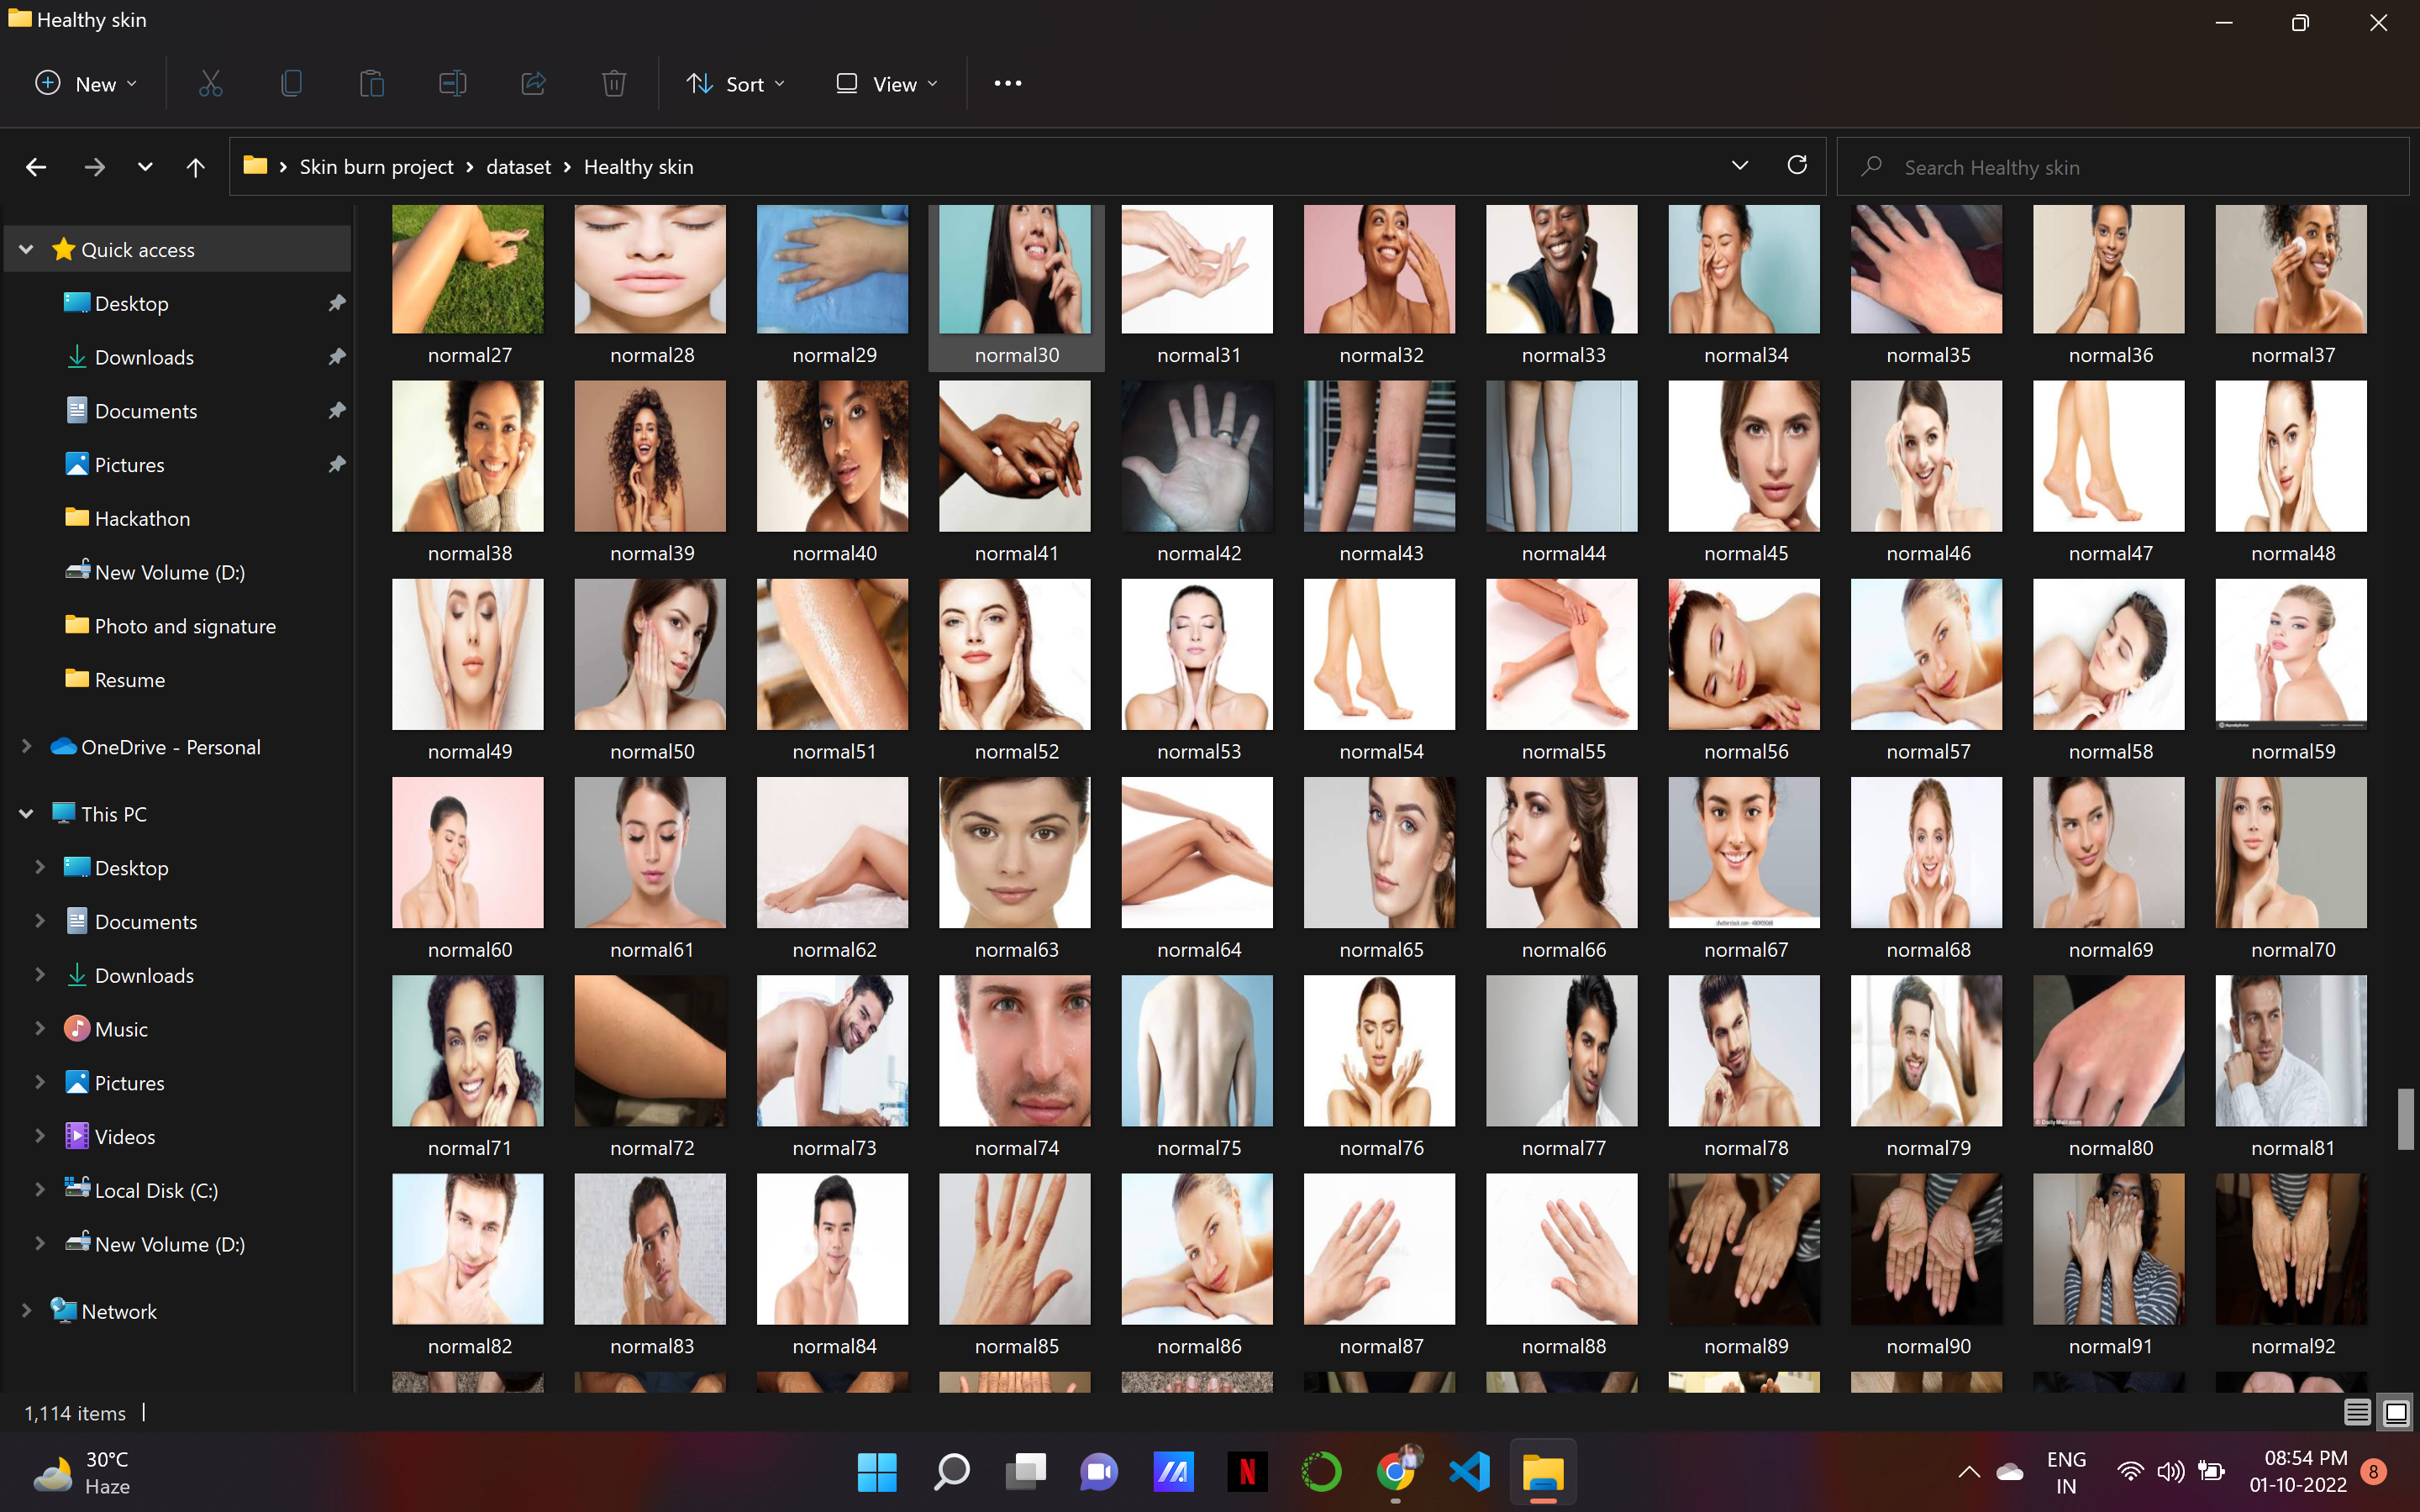Image resolution: width=2420 pixels, height=1512 pixels.
Task: Click the Rename icon in toolbar
Action: (x=452, y=83)
